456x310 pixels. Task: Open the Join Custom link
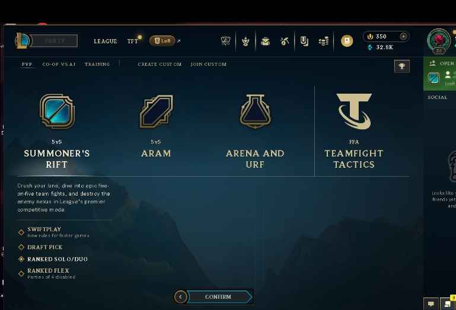[209, 64]
